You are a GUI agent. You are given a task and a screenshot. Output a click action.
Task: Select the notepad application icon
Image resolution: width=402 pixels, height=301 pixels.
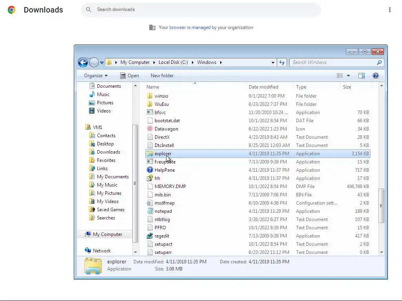click(x=150, y=211)
